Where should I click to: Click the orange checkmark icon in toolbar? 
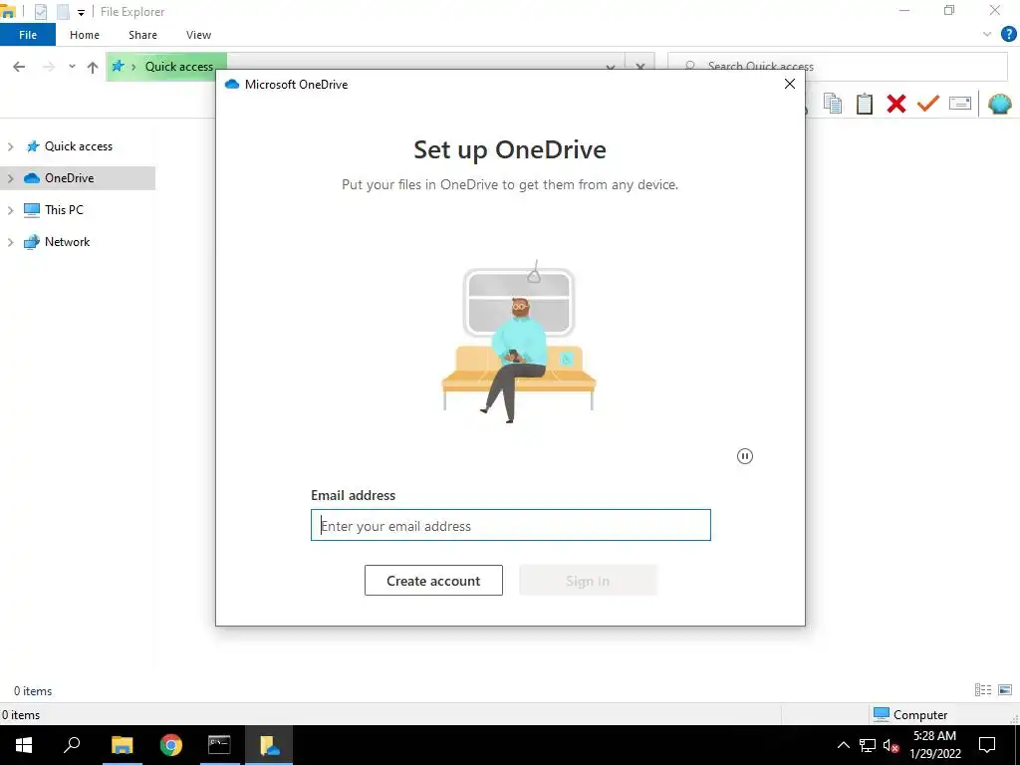tap(927, 104)
